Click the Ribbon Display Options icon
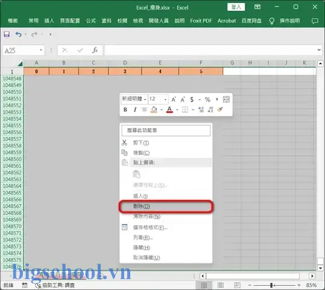This screenshot has height=290, width=325. coord(257,7)
